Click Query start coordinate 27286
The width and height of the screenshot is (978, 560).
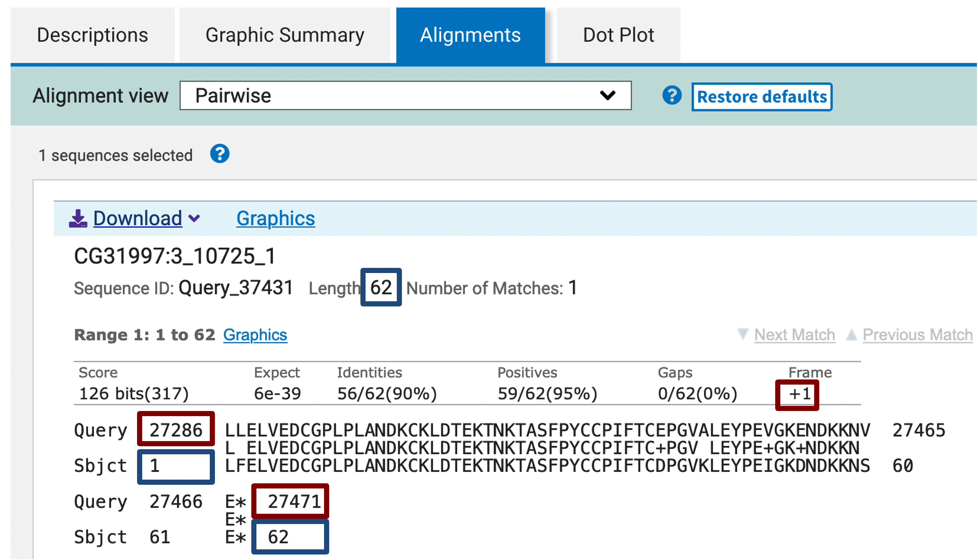coord(176,430)
